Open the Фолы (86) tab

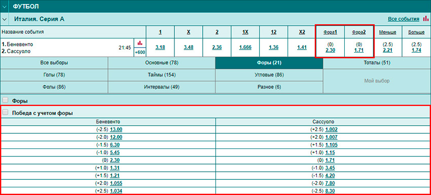click(x=54, y=87)
